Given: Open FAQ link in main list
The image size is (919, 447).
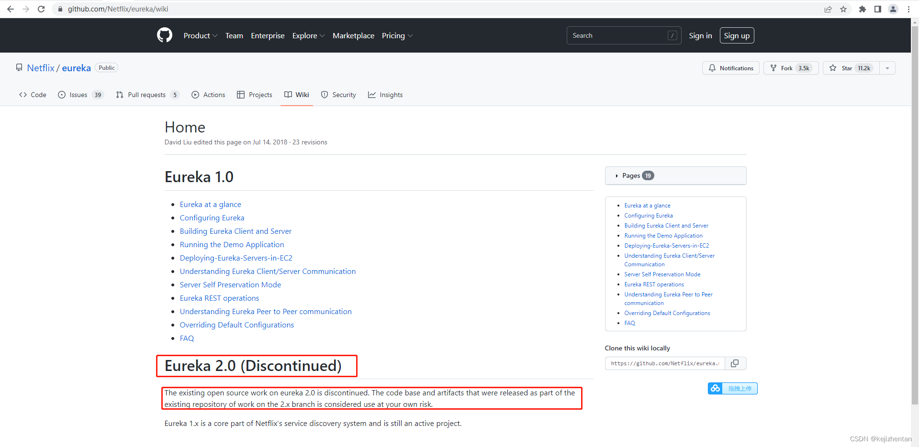Looking at the screenshot, I should point(187,338).
